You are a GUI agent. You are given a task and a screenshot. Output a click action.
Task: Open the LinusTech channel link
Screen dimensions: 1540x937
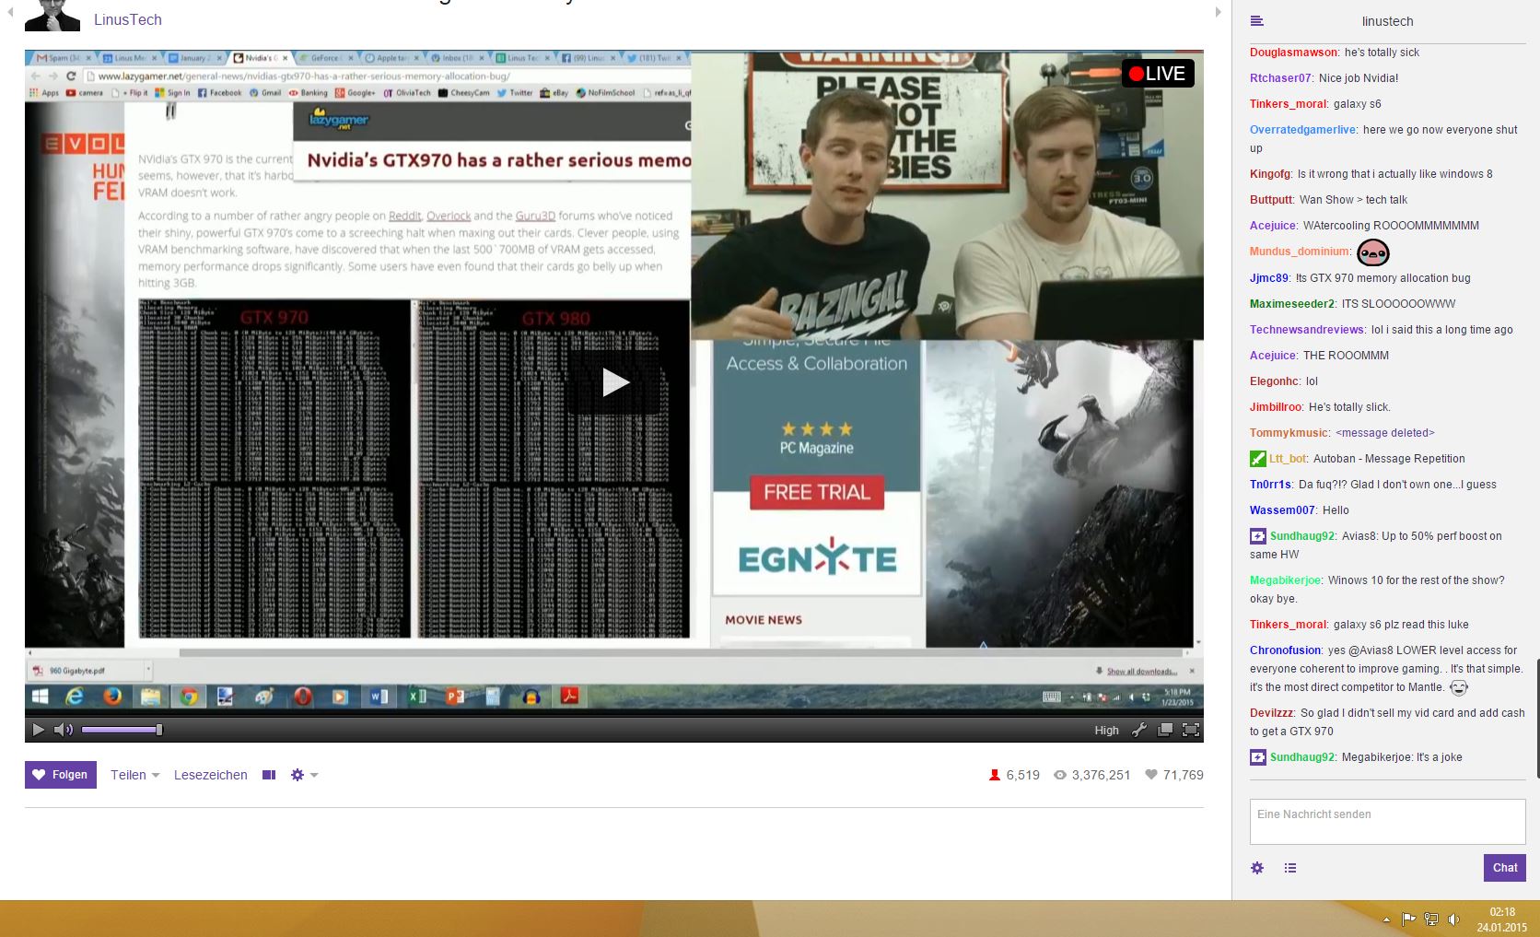pos(128,19)
